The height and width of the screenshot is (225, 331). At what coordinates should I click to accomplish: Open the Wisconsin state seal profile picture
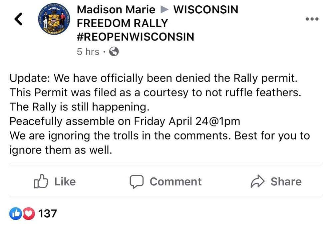(x=53, y=21)
